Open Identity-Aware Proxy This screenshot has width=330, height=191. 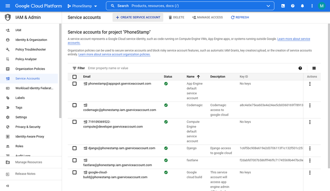[29, 137]
